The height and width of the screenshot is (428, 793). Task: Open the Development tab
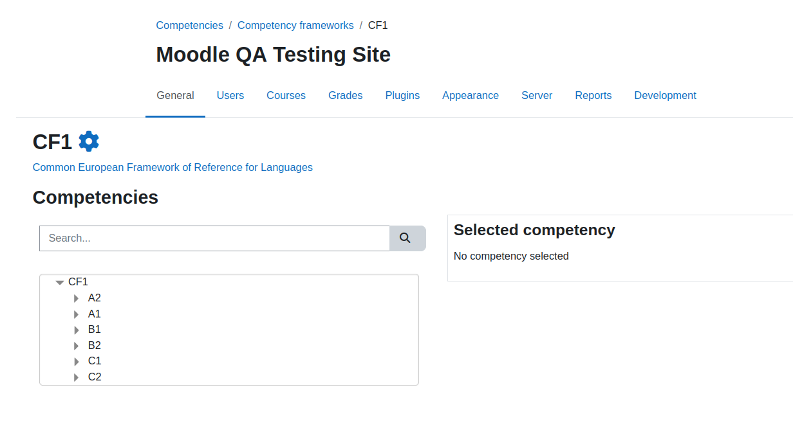coord(665,95)
